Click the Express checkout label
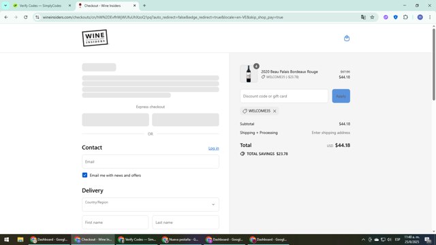436x245 pixels. [151, 107]
